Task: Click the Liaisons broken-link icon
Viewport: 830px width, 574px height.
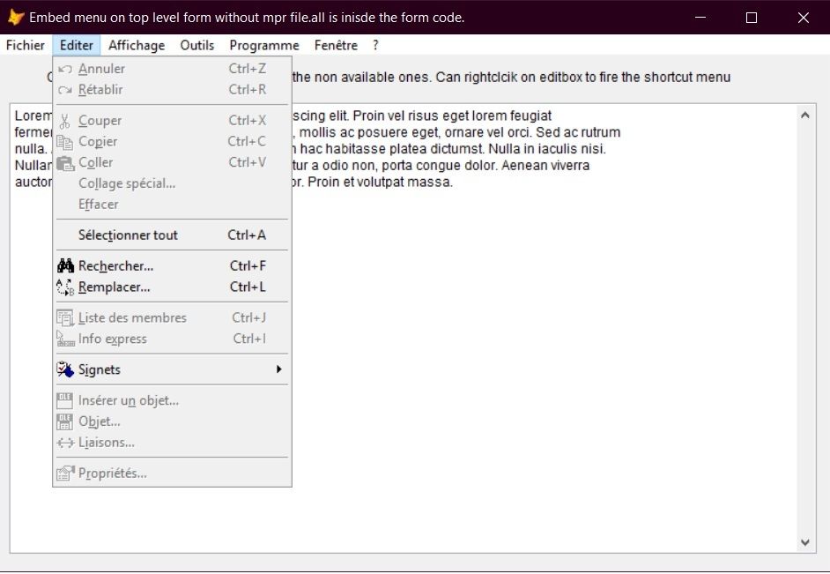Action: [63, 442]
